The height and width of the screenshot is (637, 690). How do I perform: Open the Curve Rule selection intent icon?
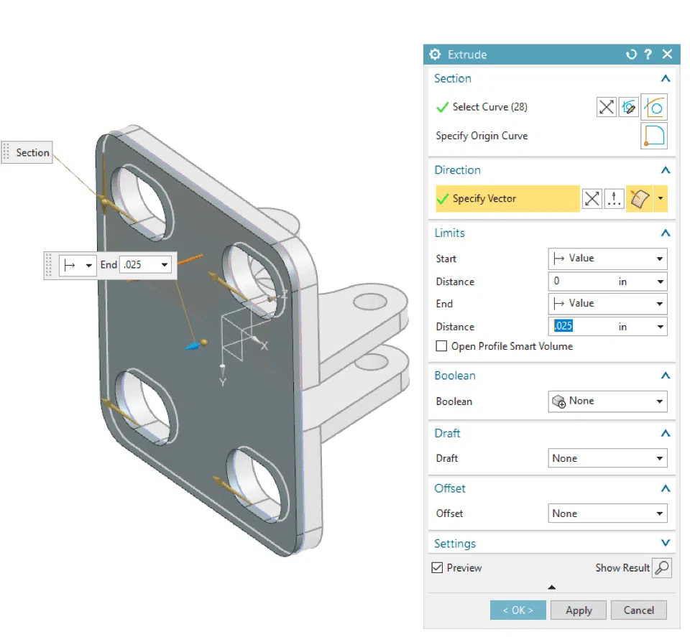tap(655, 106)
